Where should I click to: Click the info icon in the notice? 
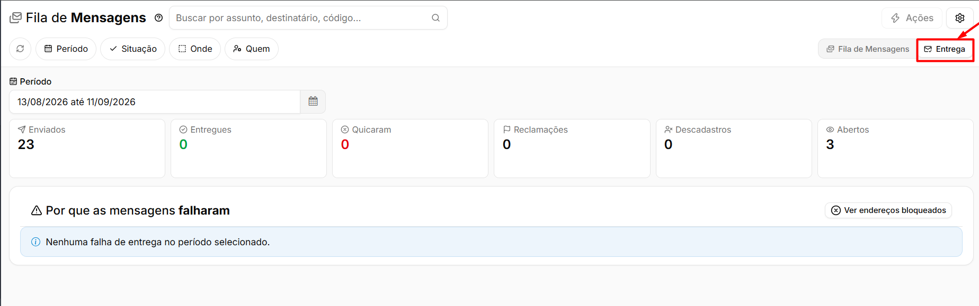point(35,242)
